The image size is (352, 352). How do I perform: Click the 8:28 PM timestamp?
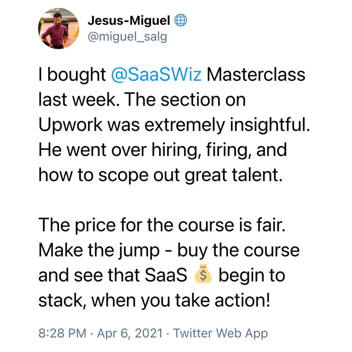click(x=62, y=333)
